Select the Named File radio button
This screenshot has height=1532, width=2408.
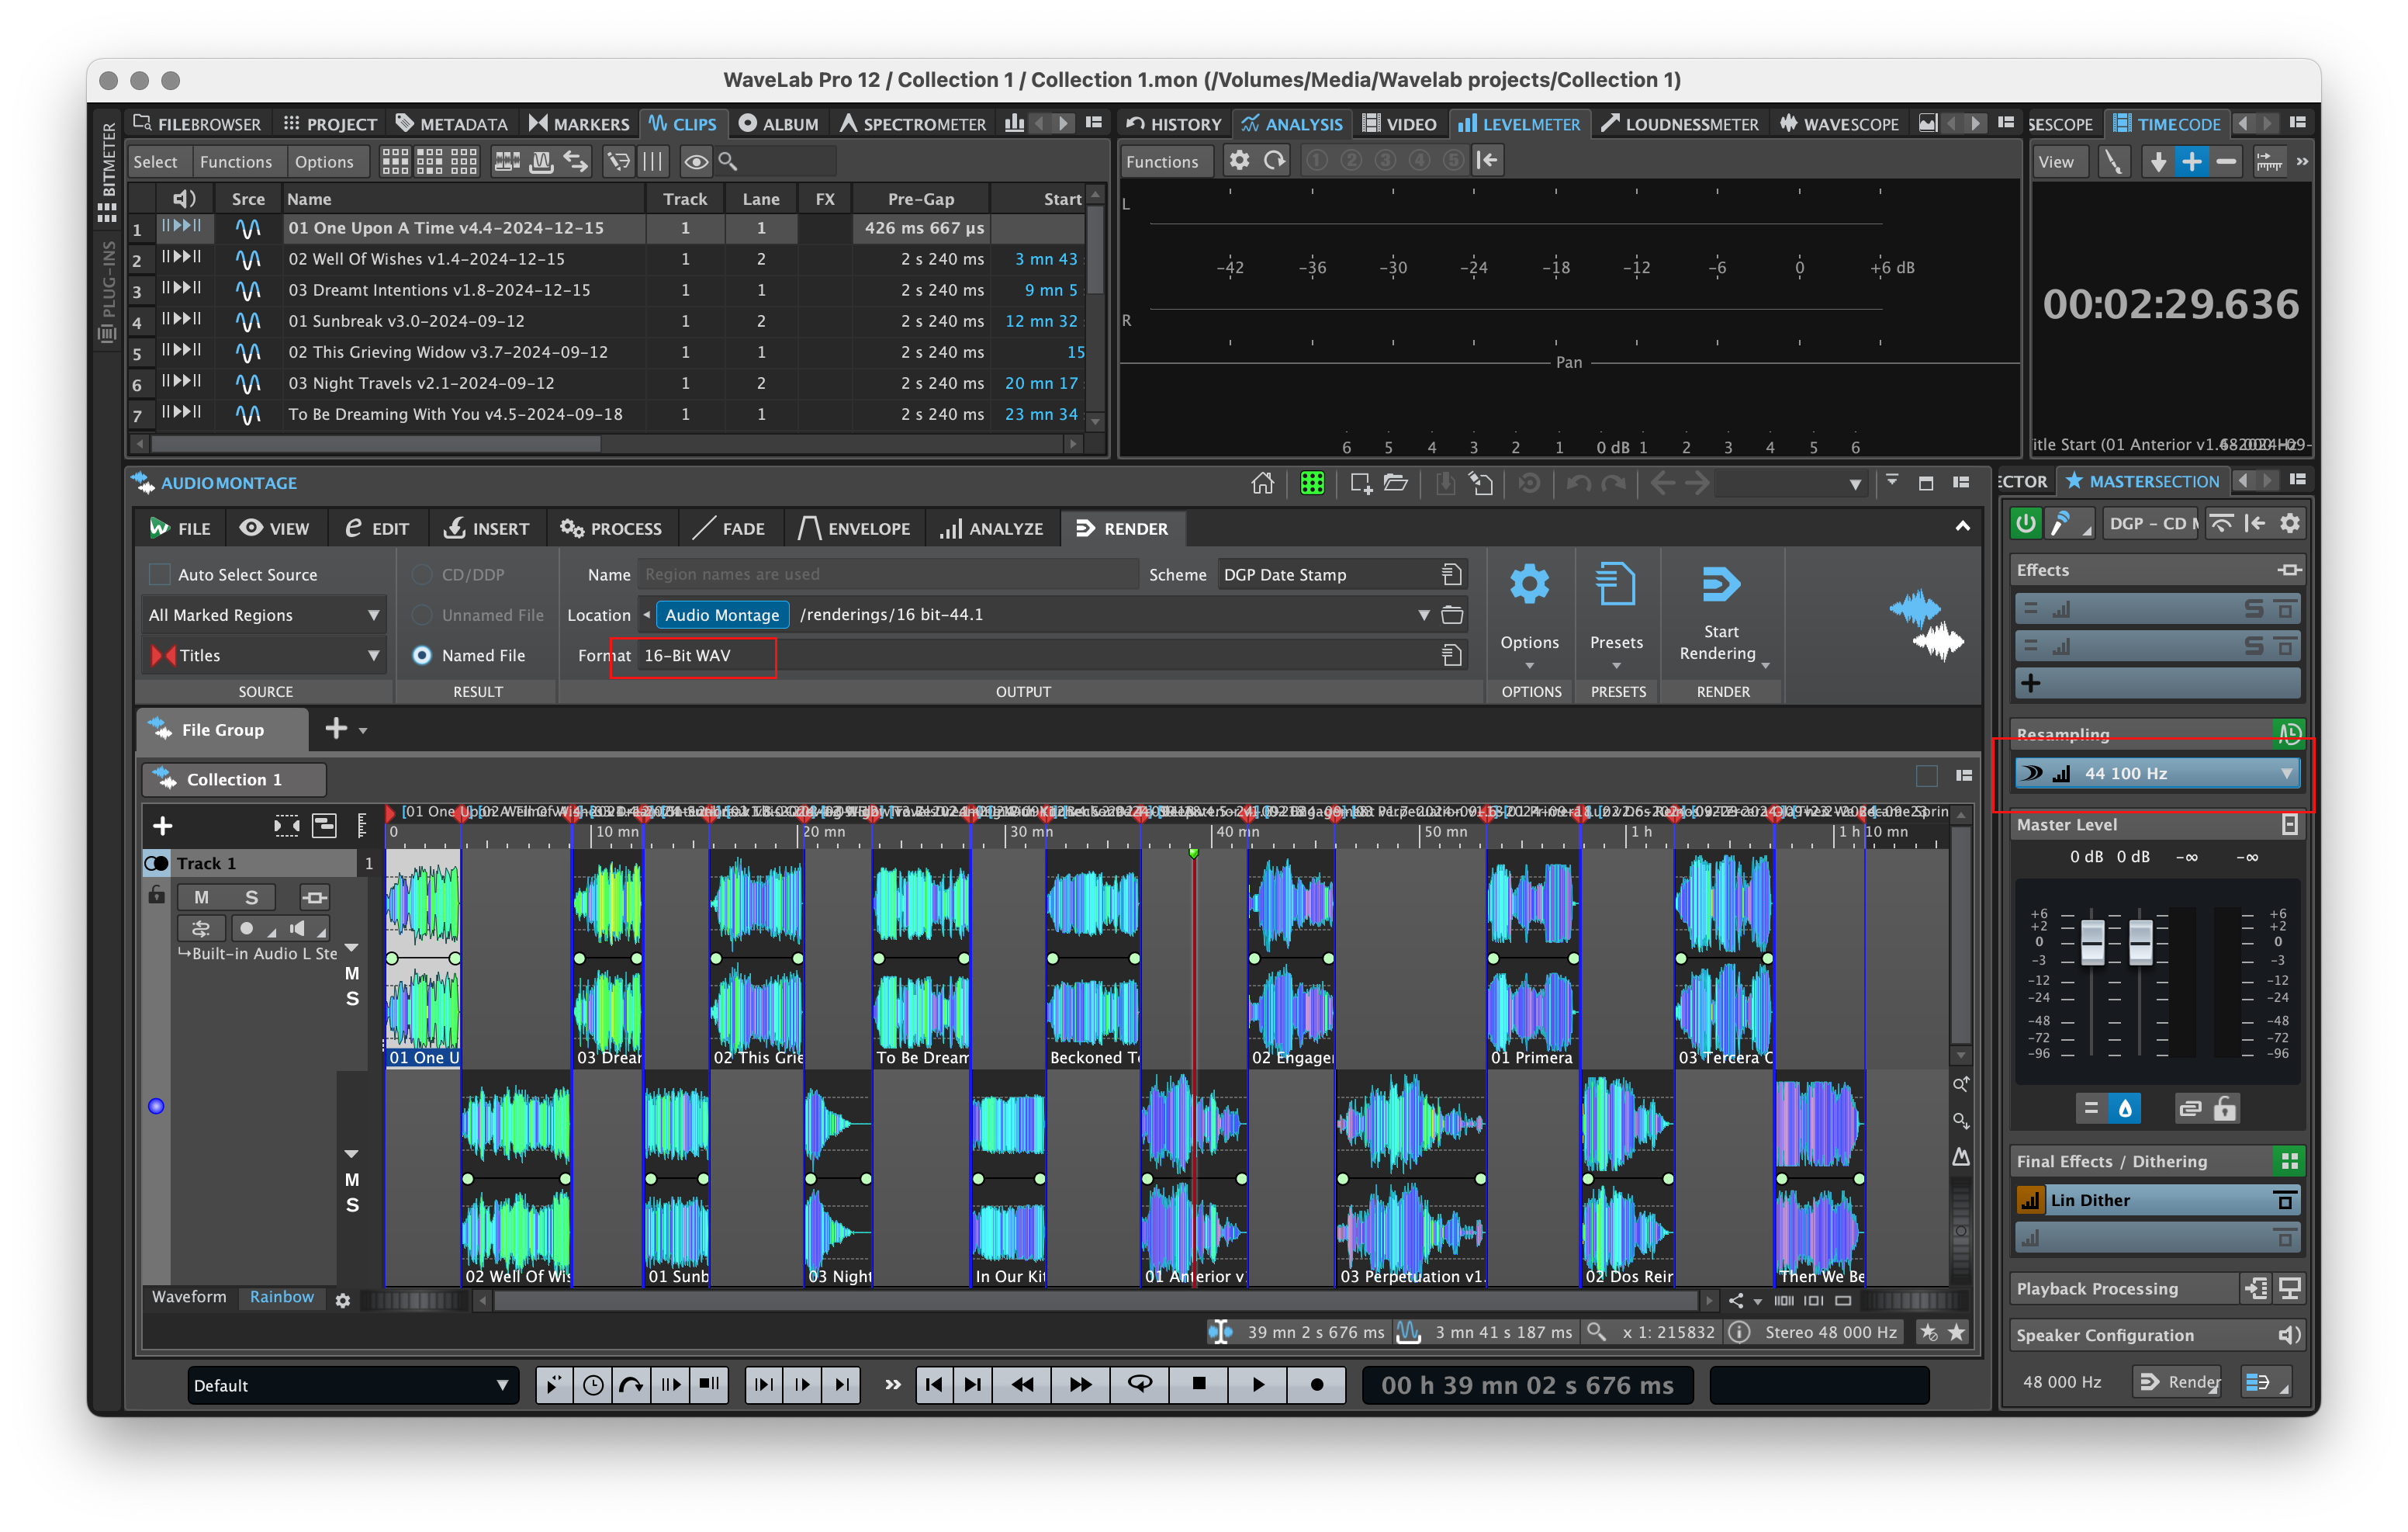pos(422,656)
